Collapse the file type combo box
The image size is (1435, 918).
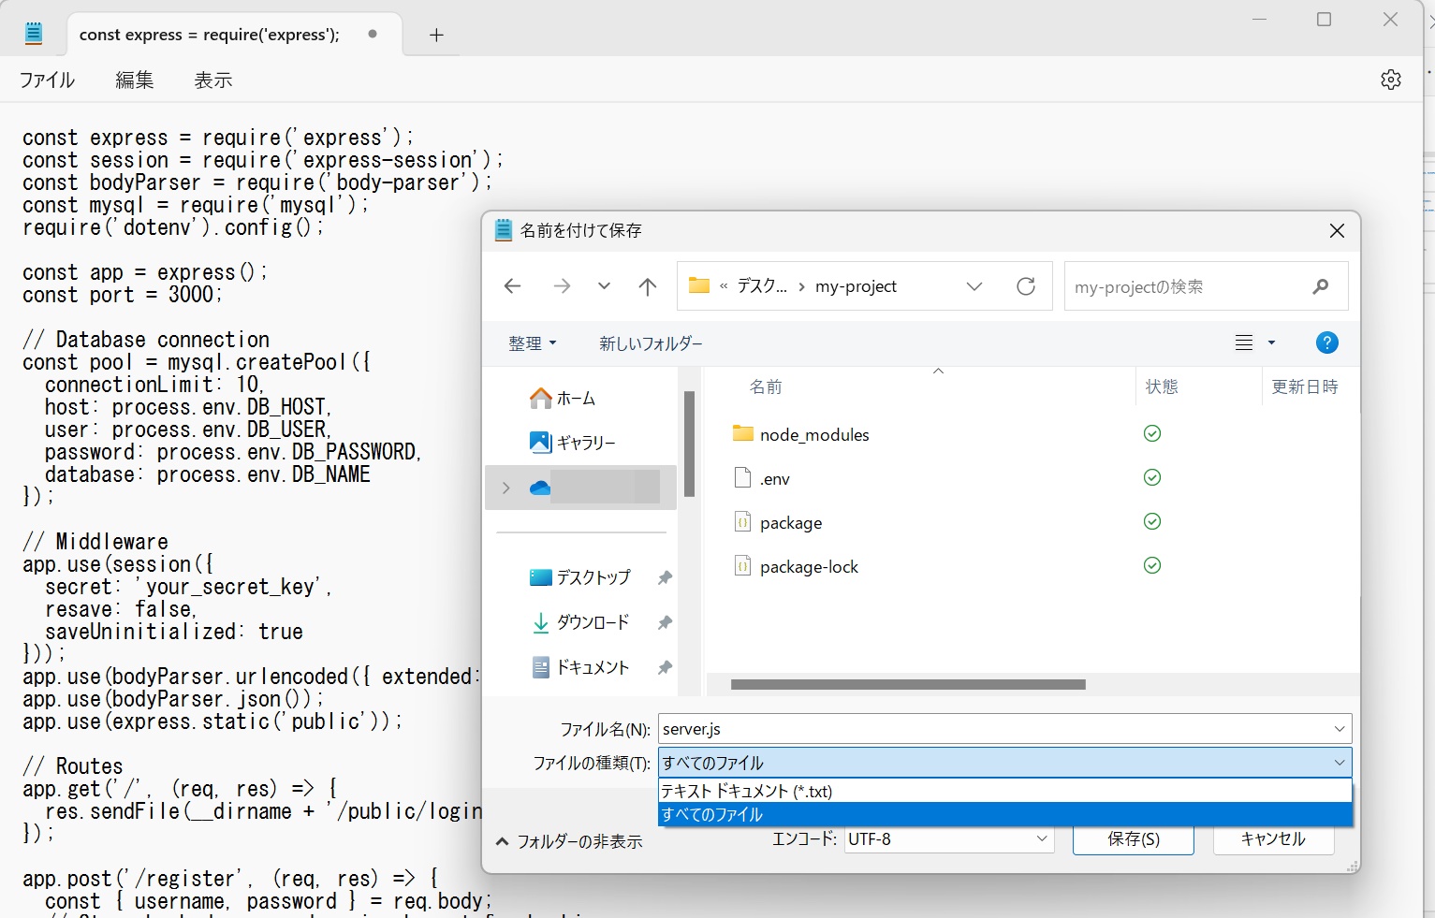tap(1340, 763)
